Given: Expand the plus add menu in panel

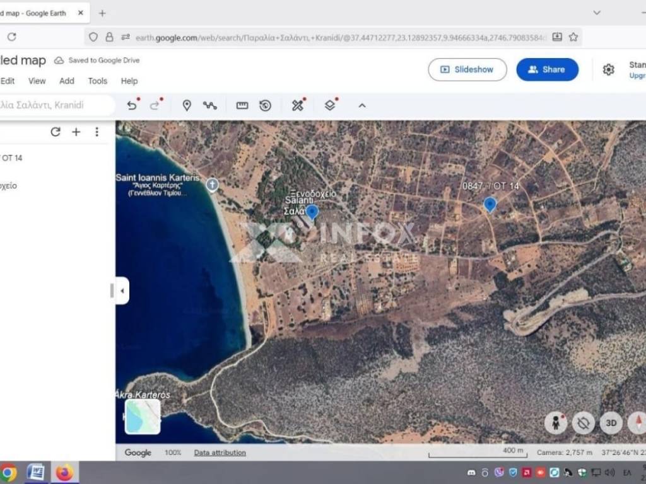Looking at the screenshot, I should (x=76, y=132).
